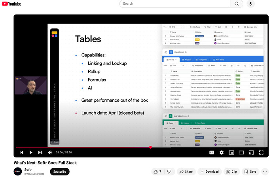
Task: Create a Clip from the video
Action: [231, 171]
